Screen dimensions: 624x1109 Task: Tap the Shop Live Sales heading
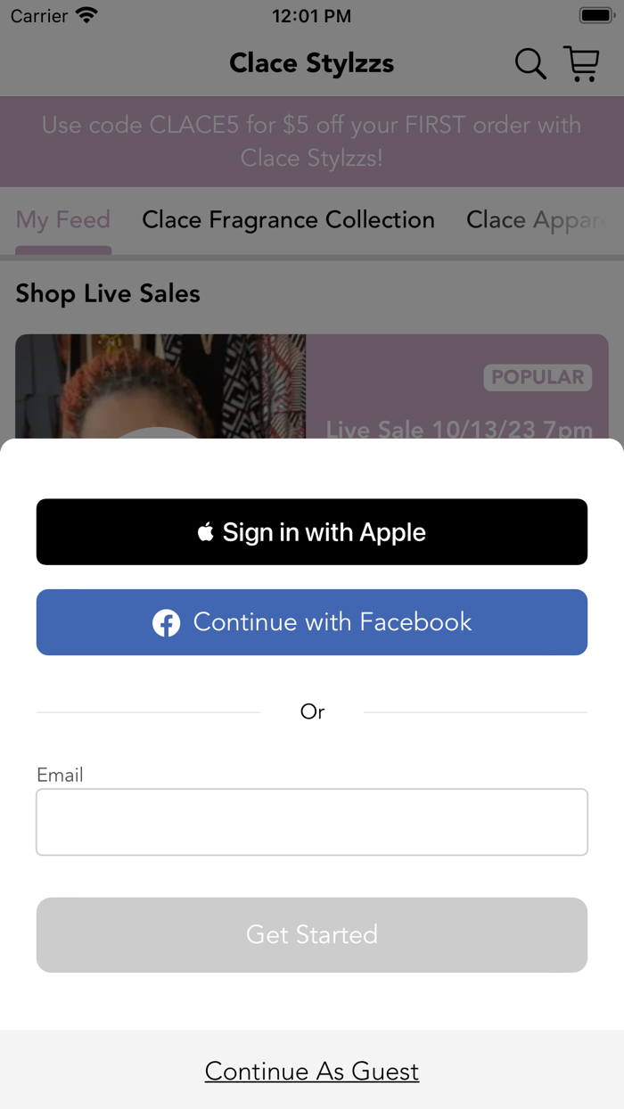(x=108, y=293)
